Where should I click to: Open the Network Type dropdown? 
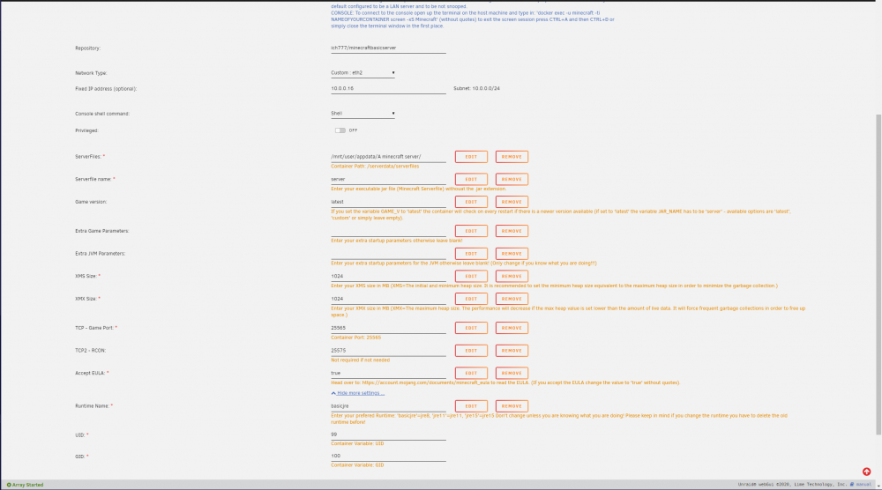(x=363, y=73)
